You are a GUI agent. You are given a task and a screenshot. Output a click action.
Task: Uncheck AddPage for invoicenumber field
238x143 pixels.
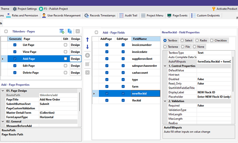(107, 45)
